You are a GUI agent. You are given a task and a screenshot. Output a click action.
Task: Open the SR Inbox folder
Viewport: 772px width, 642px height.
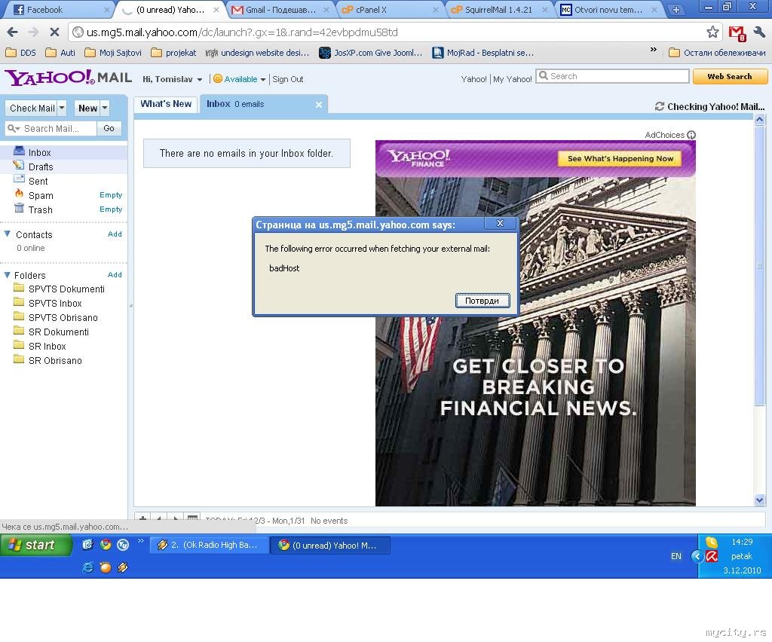click(x=47, y=347)
